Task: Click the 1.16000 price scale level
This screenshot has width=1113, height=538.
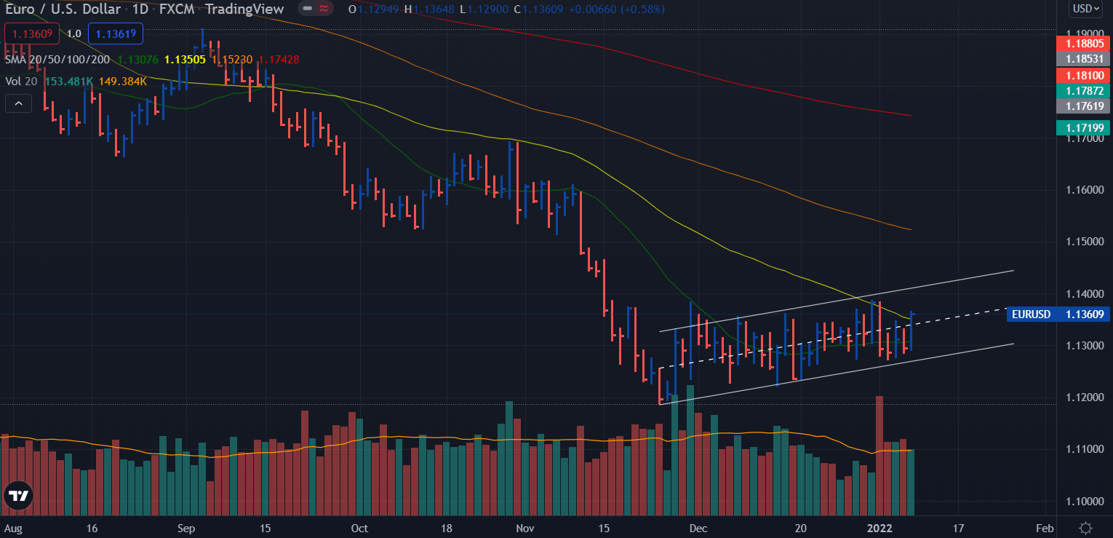Action: 1085,190
